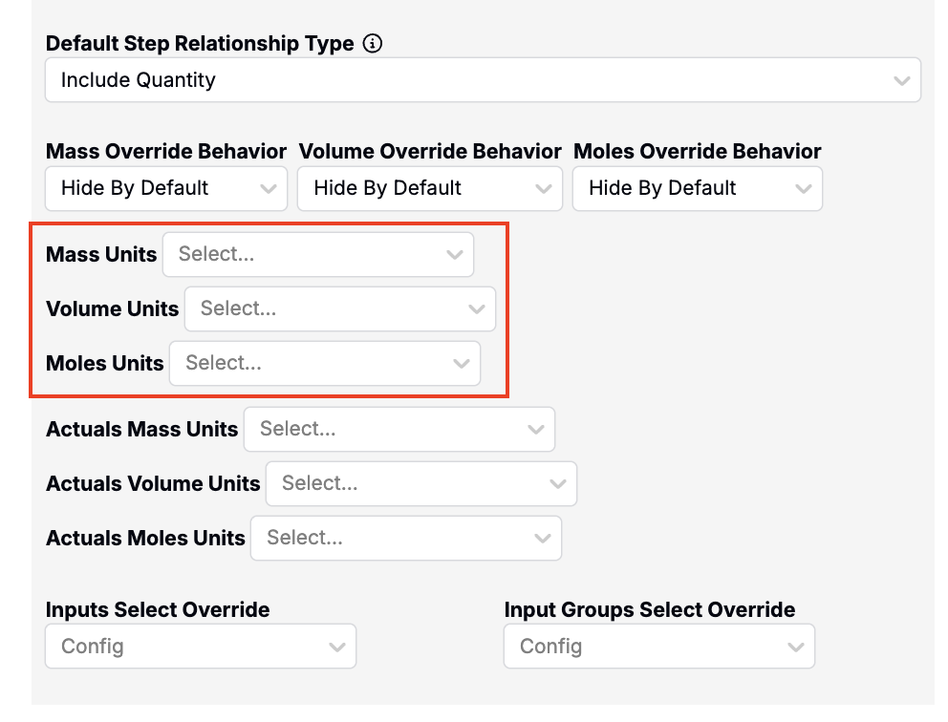This screenshot has width=948, height=722.
Task: Click the chevron on Input Groups Select Override
Action: [795, 648]
